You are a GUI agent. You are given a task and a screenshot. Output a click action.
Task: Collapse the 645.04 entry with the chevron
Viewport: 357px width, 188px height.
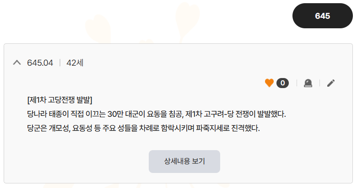[x=17, y=63]
